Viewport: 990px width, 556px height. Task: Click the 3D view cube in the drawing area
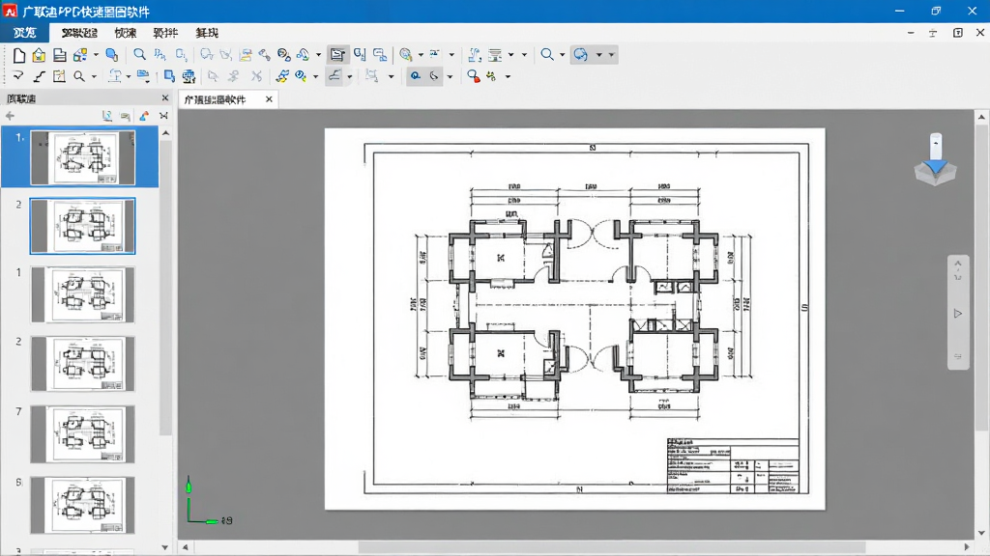click(935, 160)
